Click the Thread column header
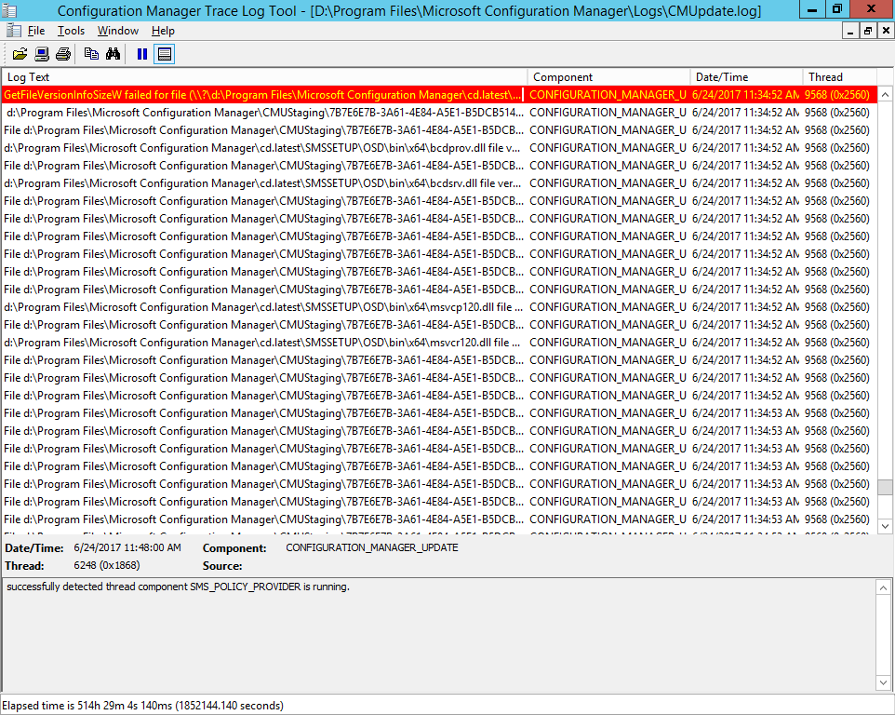 pyautogui.click(x=839, y=77)
